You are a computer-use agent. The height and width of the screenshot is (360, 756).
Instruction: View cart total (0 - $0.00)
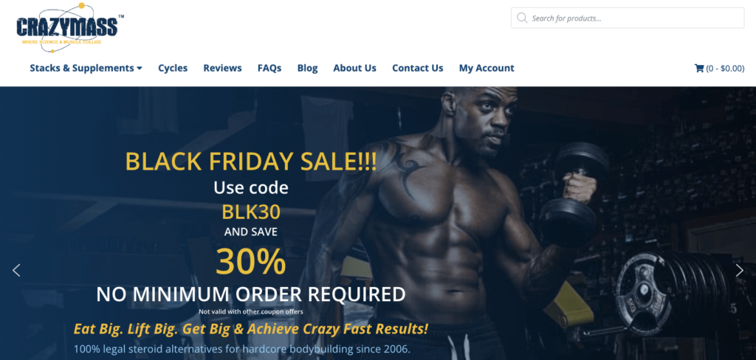[x=725, y=69]
